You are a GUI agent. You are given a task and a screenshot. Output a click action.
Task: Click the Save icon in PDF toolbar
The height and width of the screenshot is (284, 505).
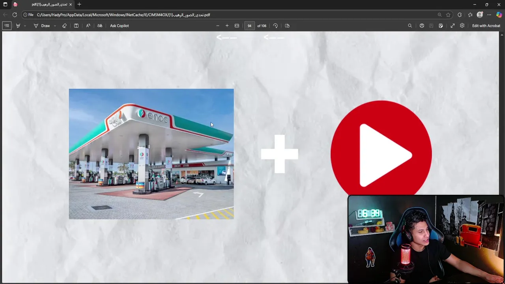coord(431,26)
